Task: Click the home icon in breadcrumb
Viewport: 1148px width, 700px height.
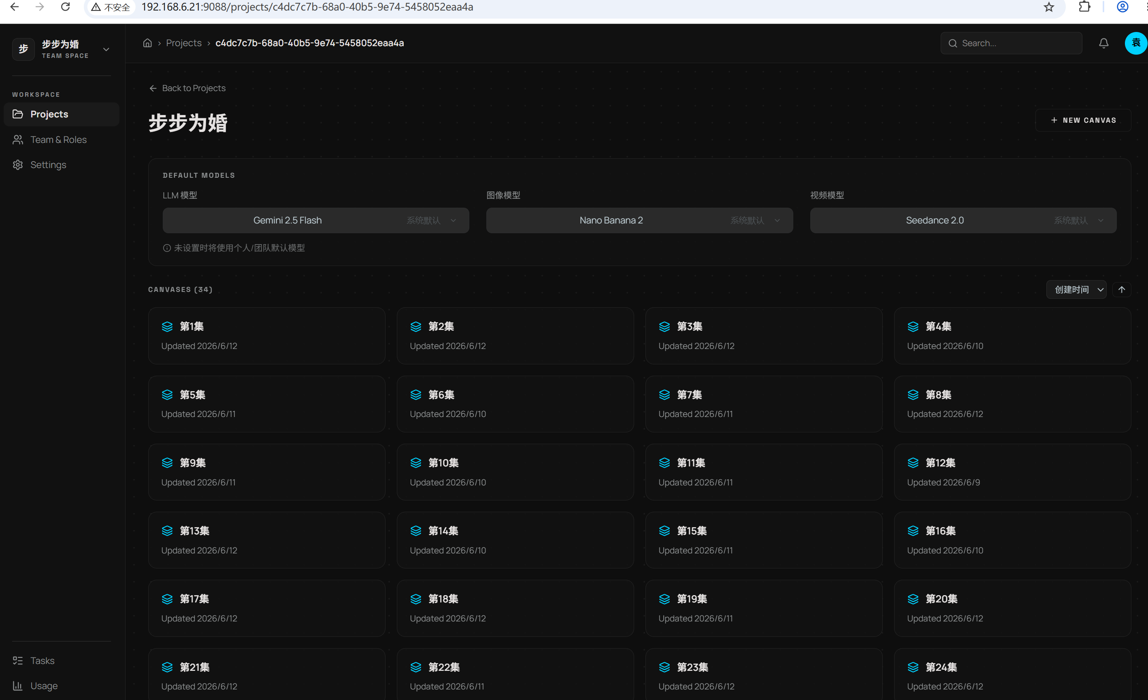Action: point(147,43)
